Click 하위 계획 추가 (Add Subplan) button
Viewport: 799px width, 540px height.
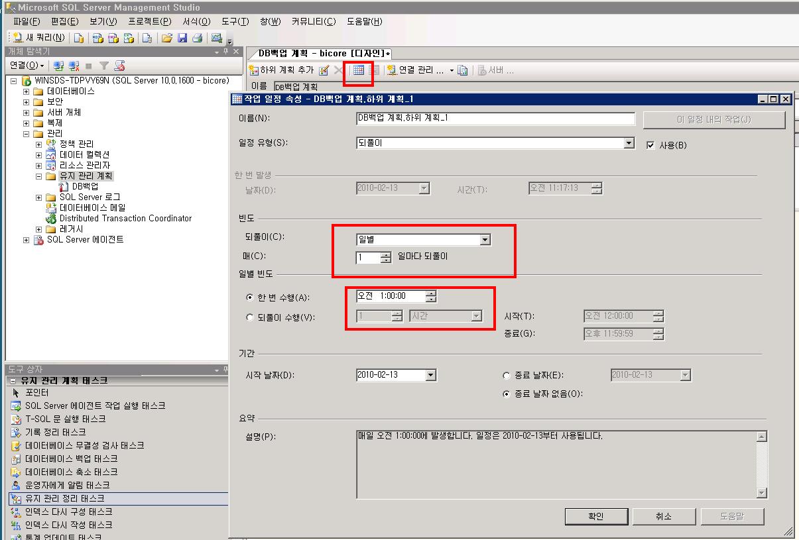pos(281,70)
